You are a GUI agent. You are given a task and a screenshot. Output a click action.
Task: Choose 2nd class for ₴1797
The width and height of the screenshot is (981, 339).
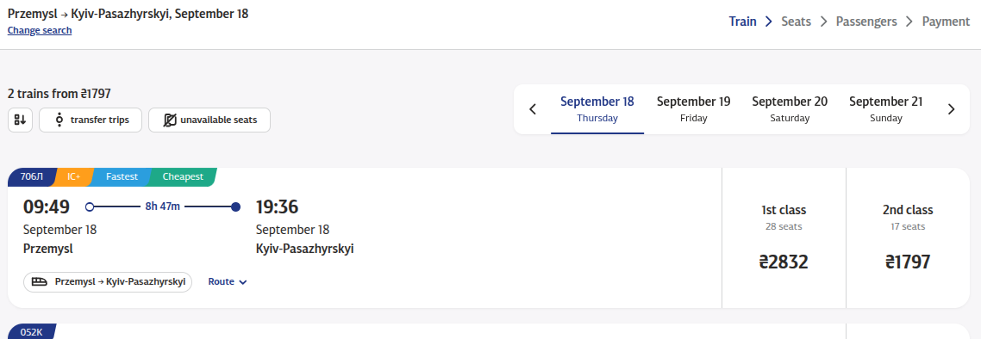coord(908,237)
